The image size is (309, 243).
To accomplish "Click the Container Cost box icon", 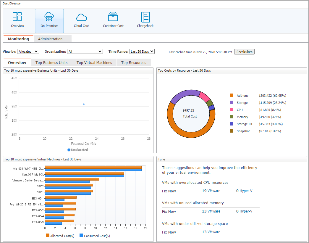I will [113, 17].
